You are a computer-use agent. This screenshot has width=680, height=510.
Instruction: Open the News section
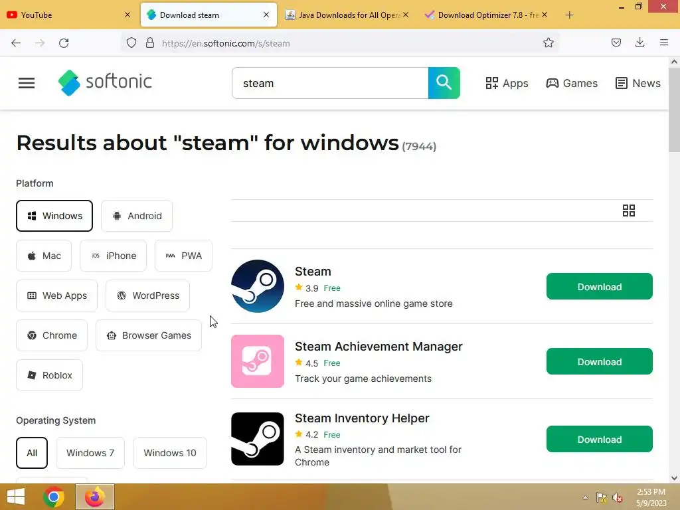tap(638, 83)
